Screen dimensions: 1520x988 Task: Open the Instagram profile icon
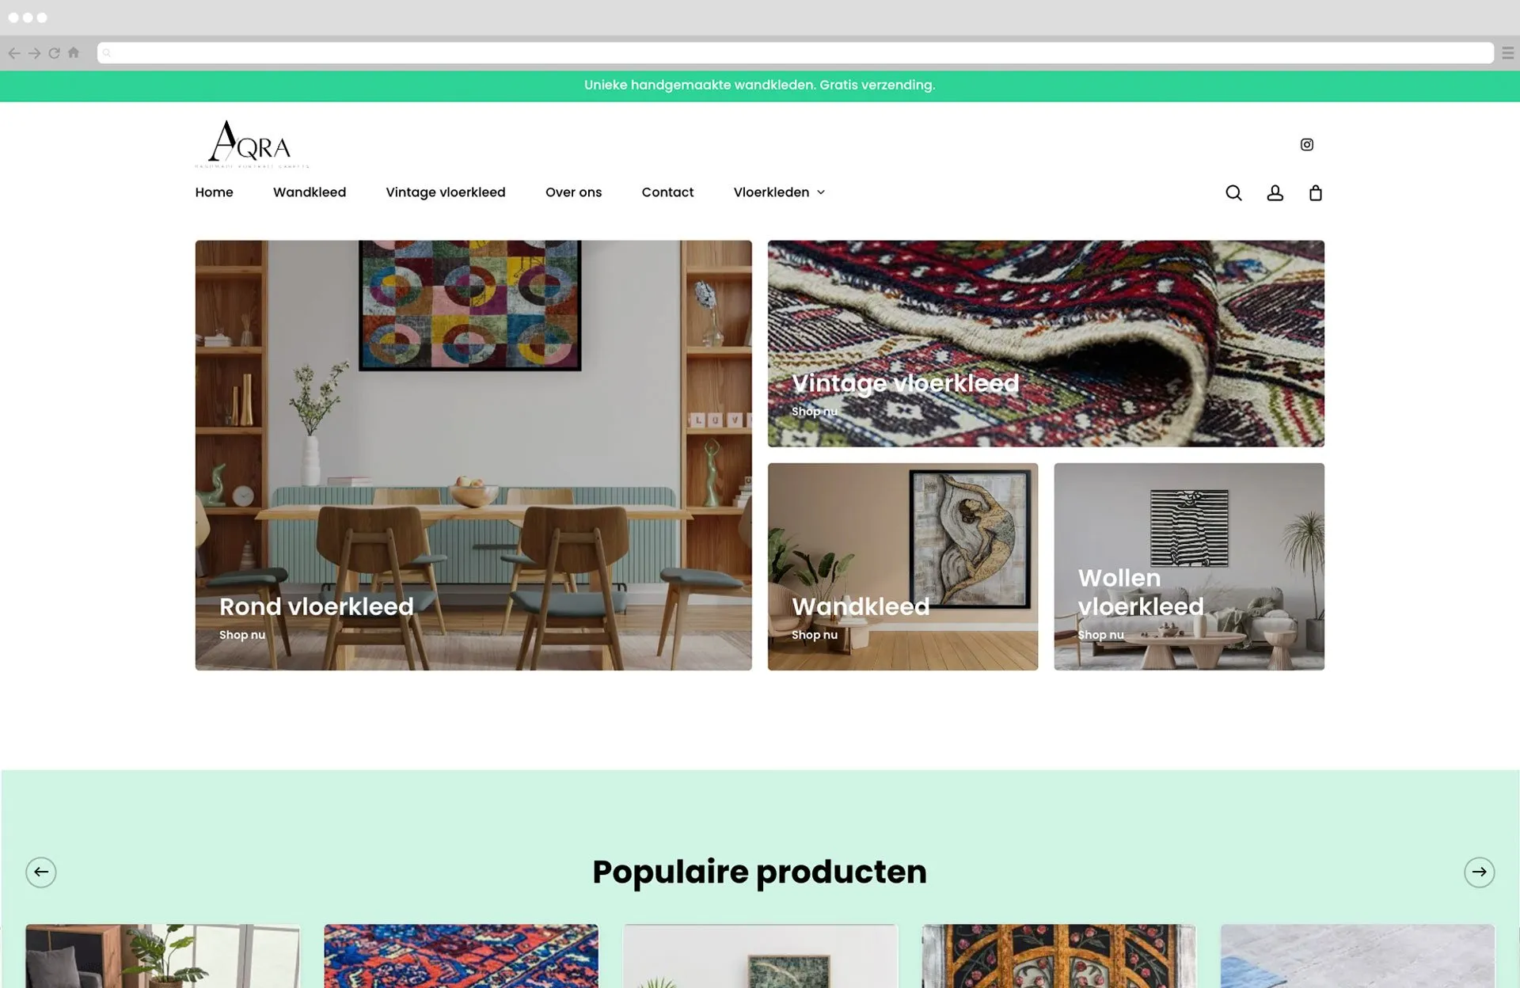click(x=1307, y=144)
